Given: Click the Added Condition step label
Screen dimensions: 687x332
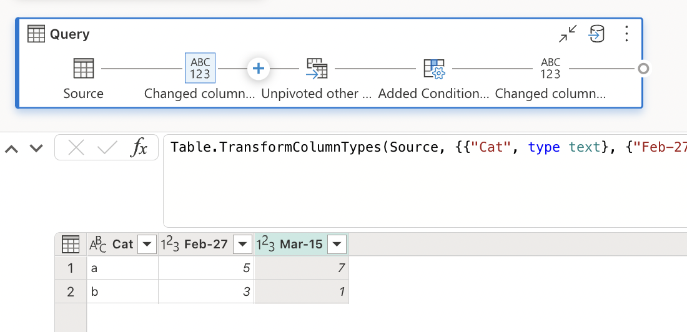Looking at the screenshot, I should tap(434, 94).
